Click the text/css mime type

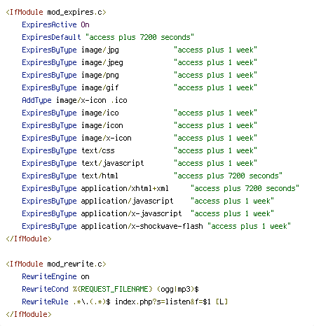(x=98, y=150)
